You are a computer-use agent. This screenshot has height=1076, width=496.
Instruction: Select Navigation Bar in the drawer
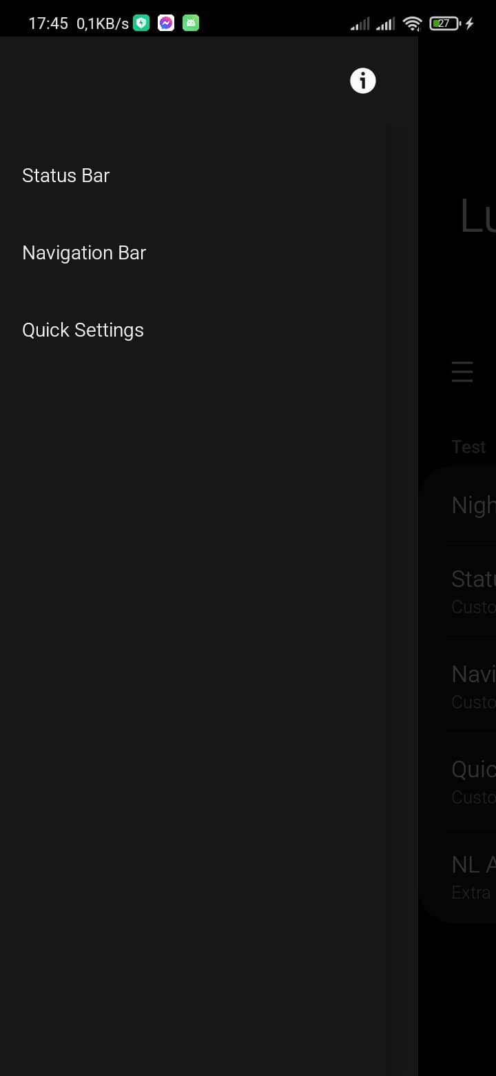point(84,252)
